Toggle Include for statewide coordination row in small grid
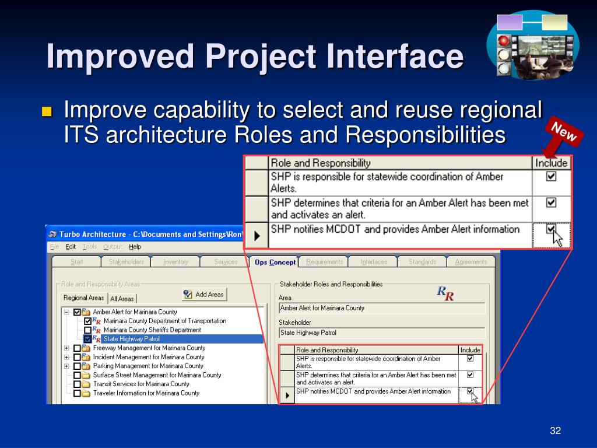The height and width of the screenshot is (448, 597). [470, 359]
